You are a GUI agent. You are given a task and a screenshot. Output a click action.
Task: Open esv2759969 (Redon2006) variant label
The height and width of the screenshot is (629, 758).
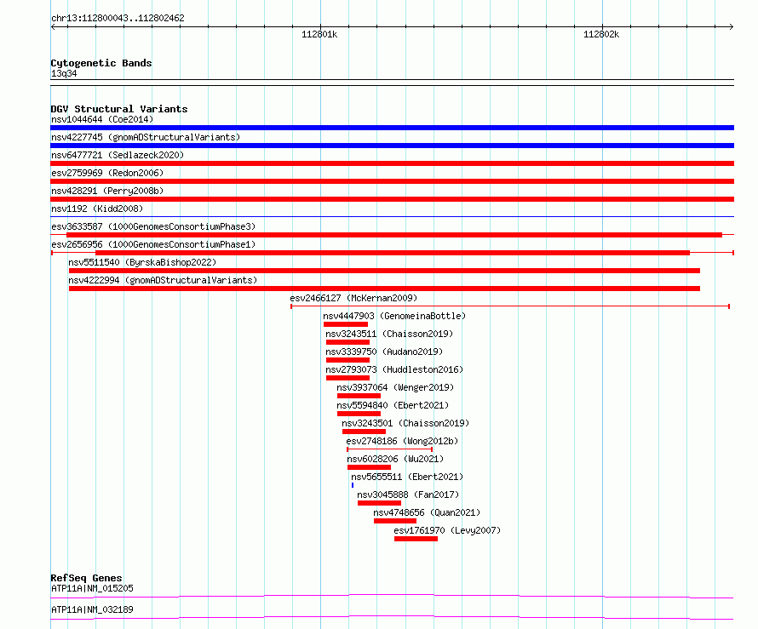107,173
